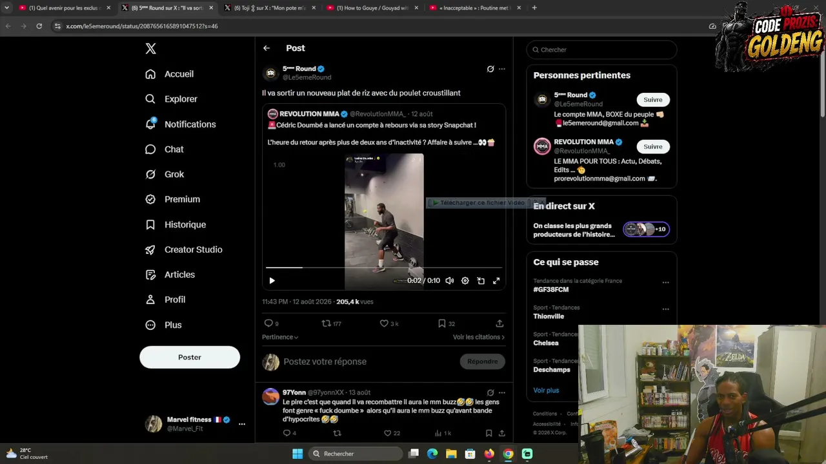The image size is (826, 464).
Task: Open Notifications in sidebar
Action: [x=180, y=124]
